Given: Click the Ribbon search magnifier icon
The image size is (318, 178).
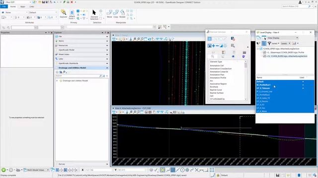Looking at the screenshot, I should 309,6.
